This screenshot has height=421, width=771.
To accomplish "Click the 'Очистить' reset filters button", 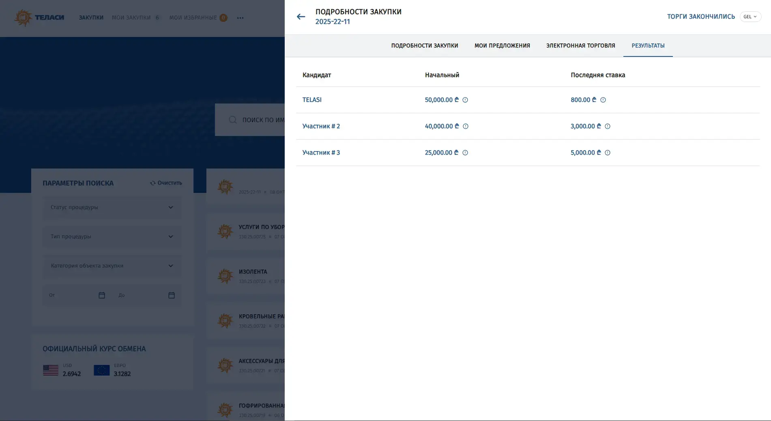I will coord(166,183).
